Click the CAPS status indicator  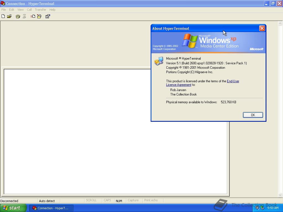click(107, 200)
